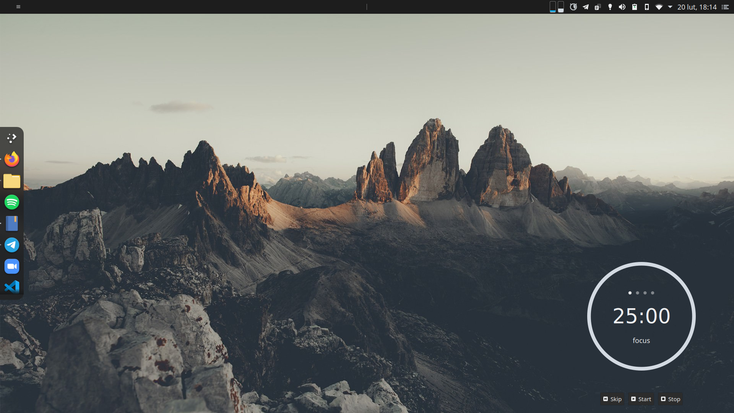Click the first system monitor bar in tray
Image resolution: width=734 pixels, height=413 pixels.
coord(553,7)
